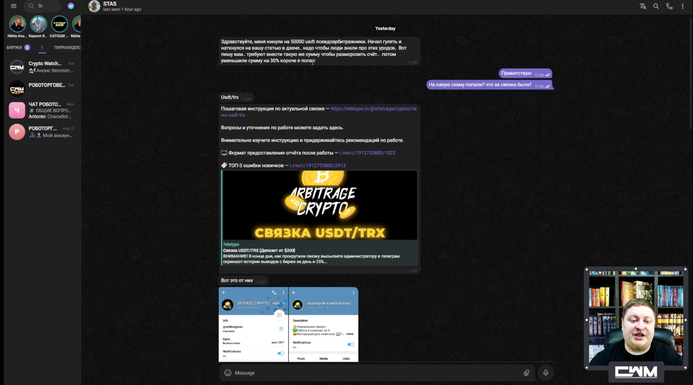693x385 pixels.
Task: Open Nikita Anu... story circle
Action: (17, 24)
